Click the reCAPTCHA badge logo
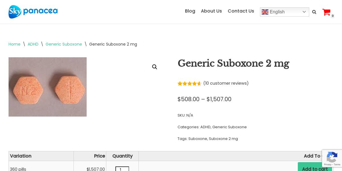This screenshot has height=171, width=342. [332, 157]
